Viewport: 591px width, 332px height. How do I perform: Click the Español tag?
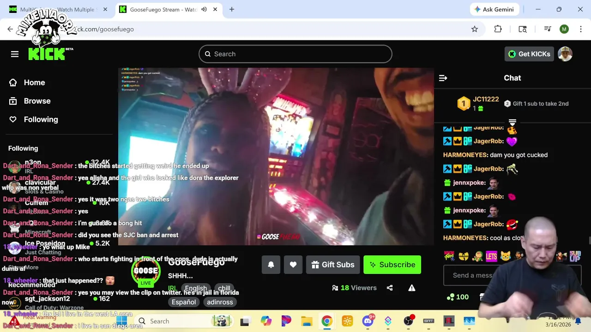click(x=184, y=302)
